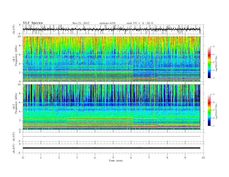This screenshot has width=229, height=177.
Task: Click the ch.1 waveform trace panel at top
Action: [x=113, y=29]
